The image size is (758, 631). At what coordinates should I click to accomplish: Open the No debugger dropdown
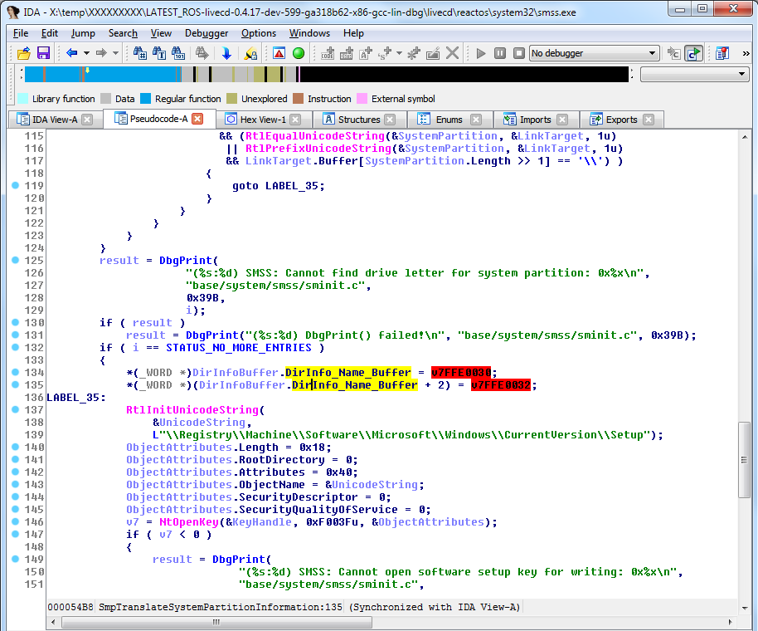tap(594, 53)
